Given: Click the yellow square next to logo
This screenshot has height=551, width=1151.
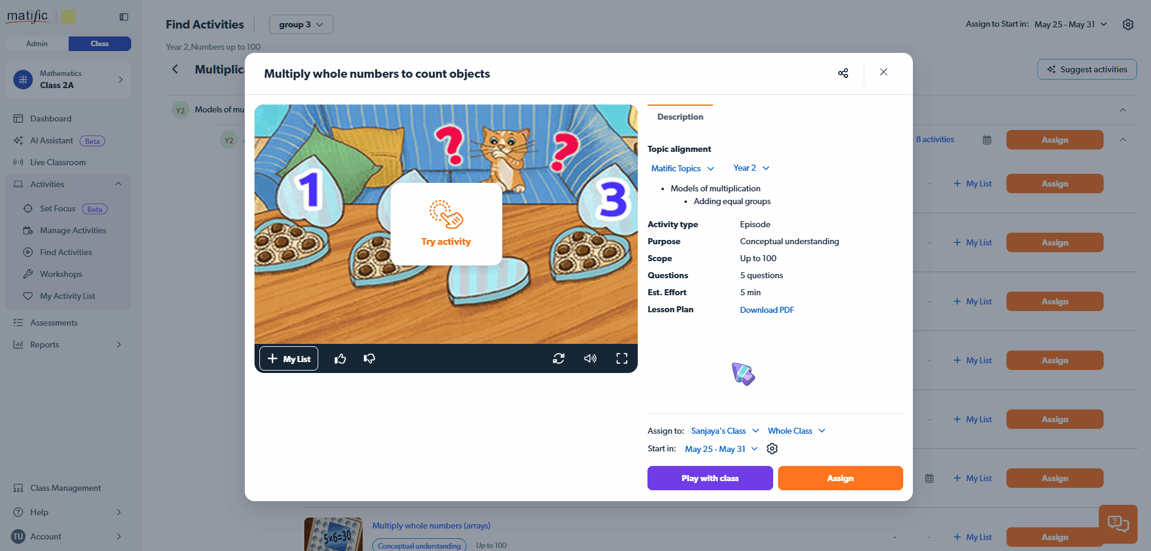Looking at the screenshot, I should pos(69,17).
